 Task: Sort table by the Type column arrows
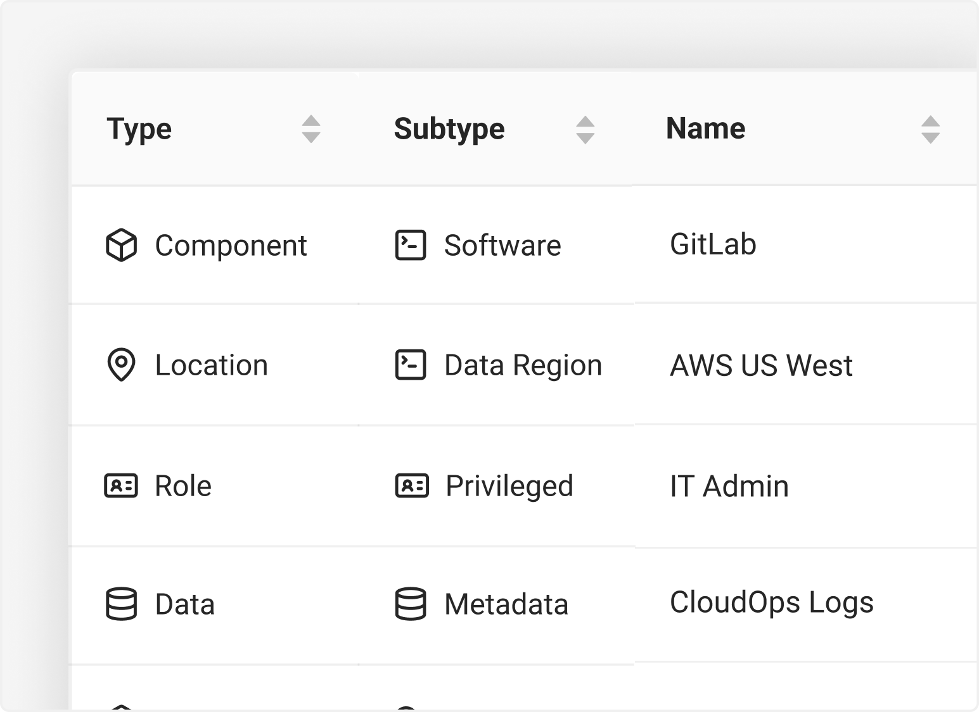tap(311, 129)
